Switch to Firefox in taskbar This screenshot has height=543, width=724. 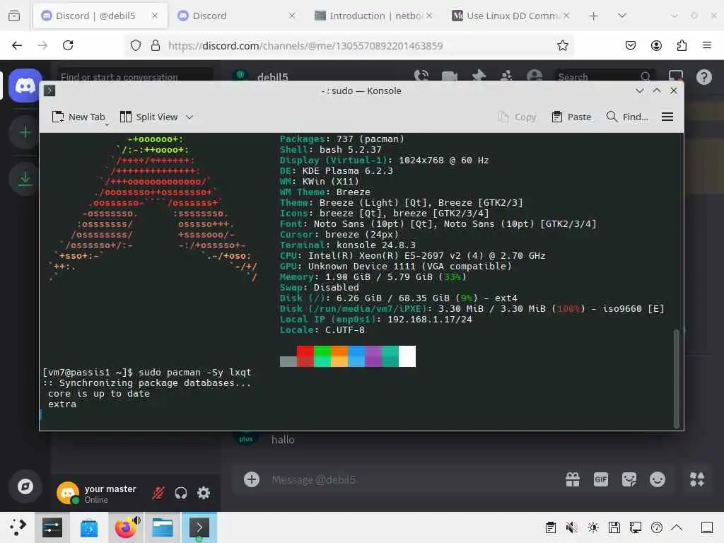[x=126, y=527]
